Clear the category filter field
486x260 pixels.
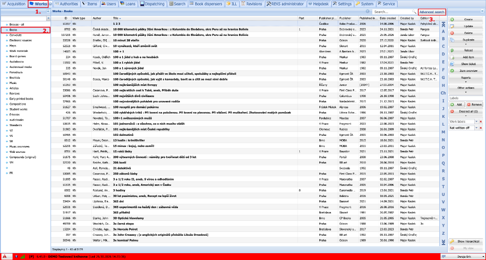tap(48, 18)
